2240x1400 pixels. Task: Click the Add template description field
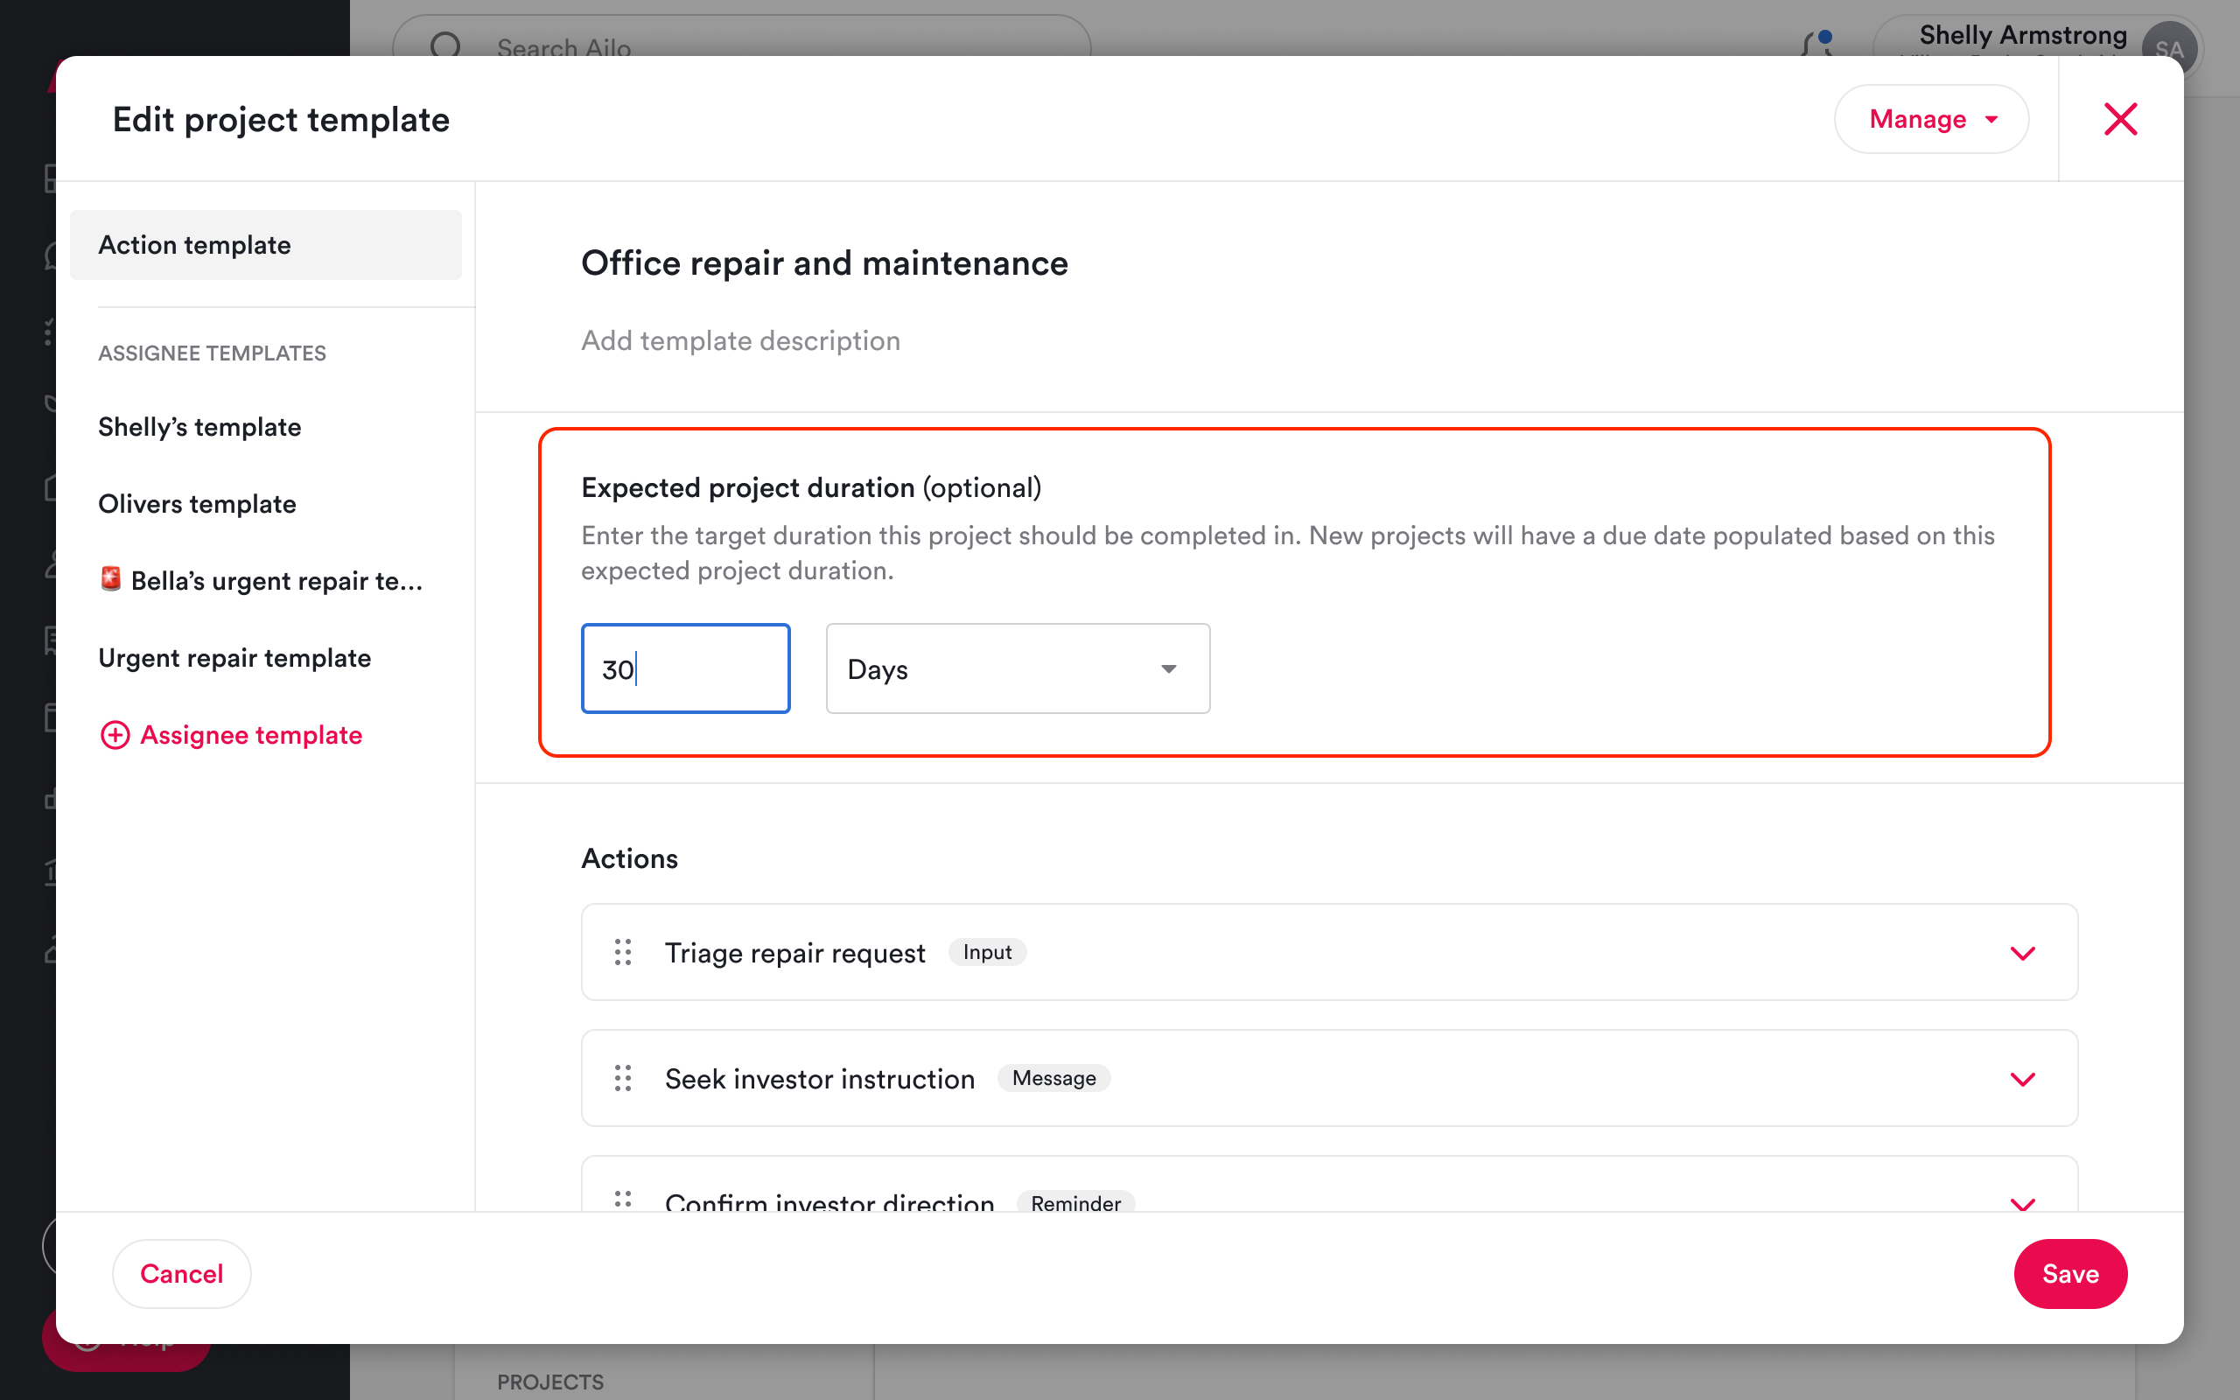click(740, 340)
